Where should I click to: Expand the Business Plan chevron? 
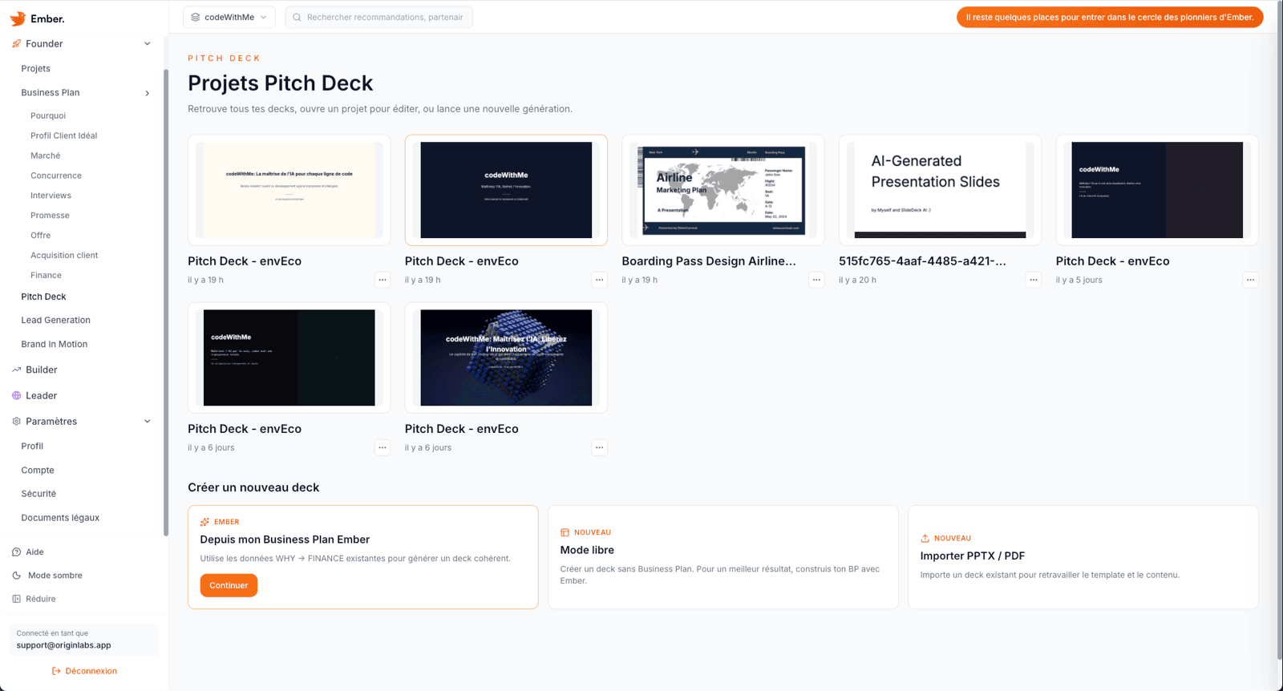click(147, 93)
